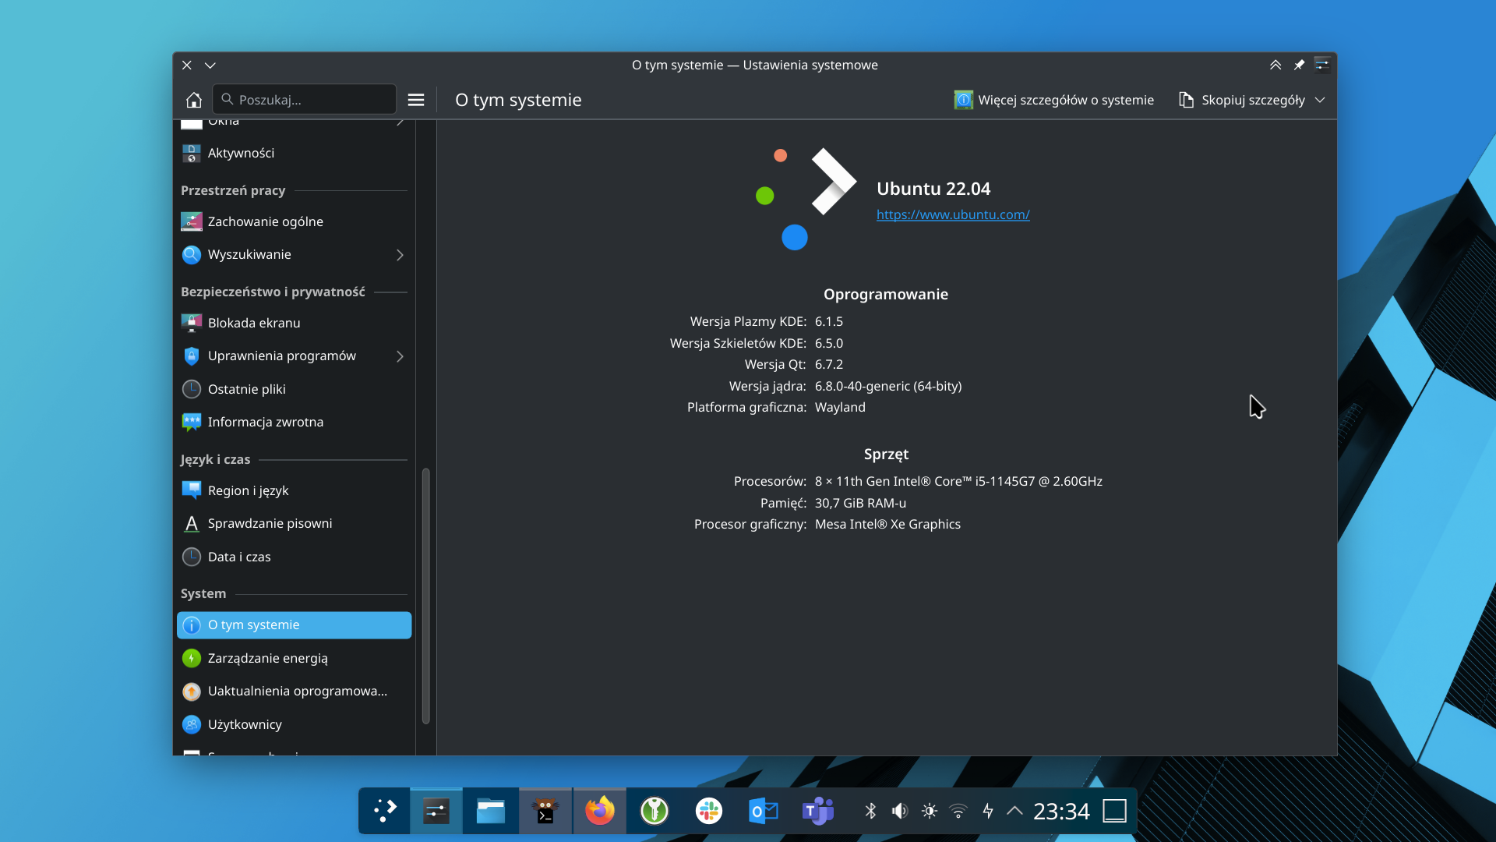
Task: Expand hidden system tray icons arrow
Action: [x=1014, y=811]
